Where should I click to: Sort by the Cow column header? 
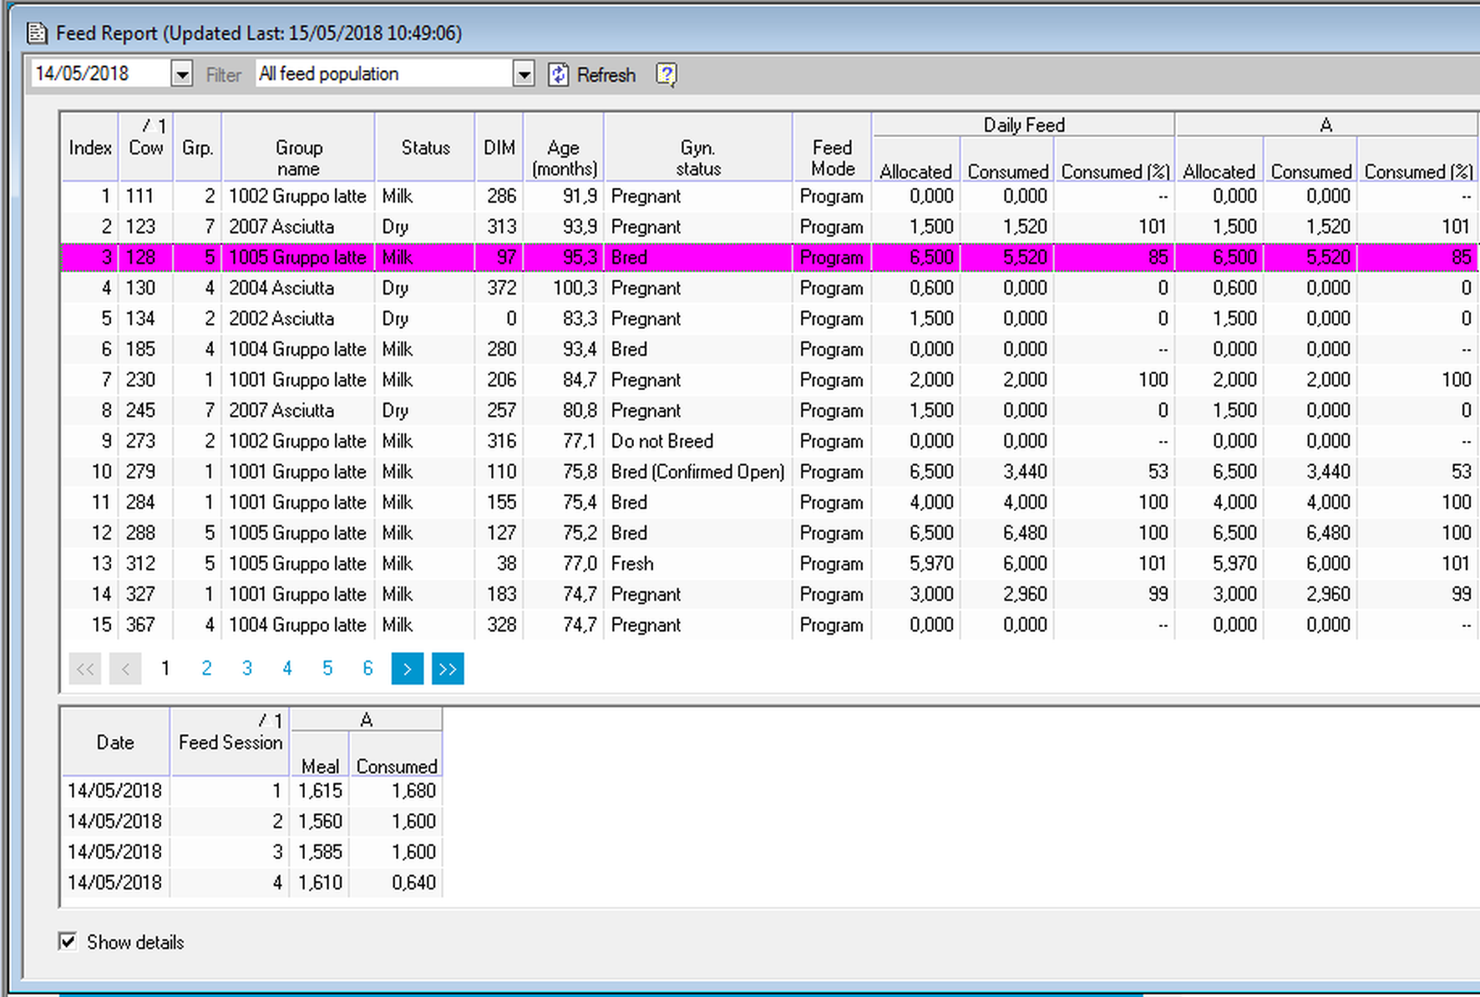(146, 148)
